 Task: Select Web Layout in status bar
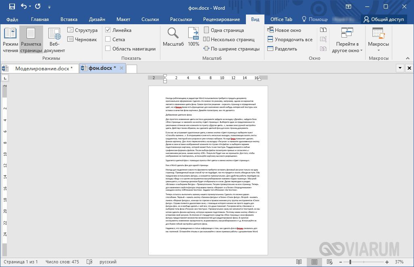[x=329, y=262]
